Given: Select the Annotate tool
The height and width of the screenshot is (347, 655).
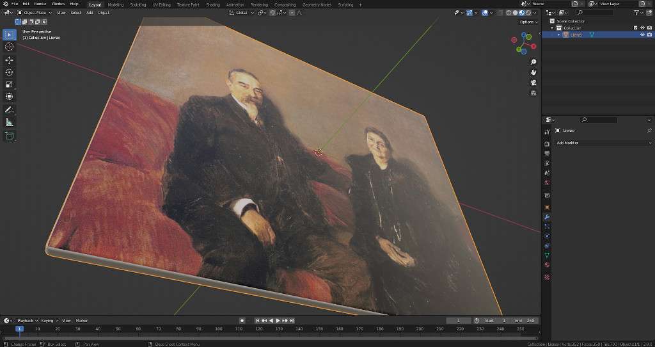Looking at the screenshot, I should click(9, 110).
